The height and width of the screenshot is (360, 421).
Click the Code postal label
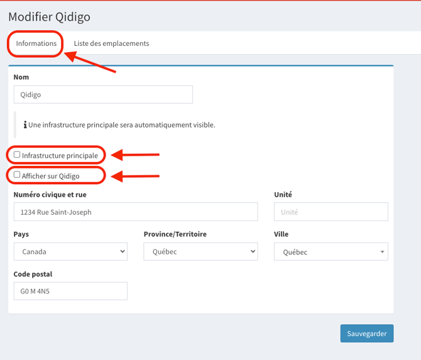pos(33,274)
